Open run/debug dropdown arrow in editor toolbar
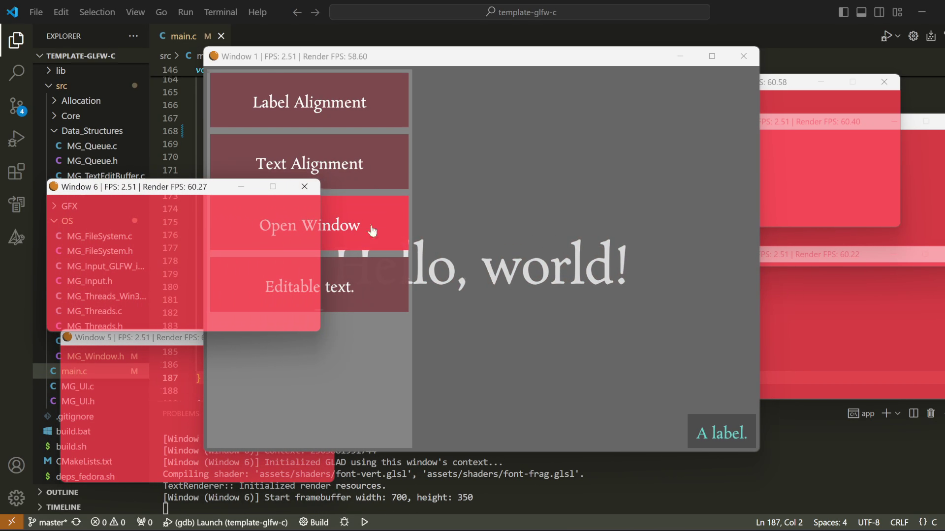Screen dimensions: 945x531 pyautogui.click(x=898, y=36)
